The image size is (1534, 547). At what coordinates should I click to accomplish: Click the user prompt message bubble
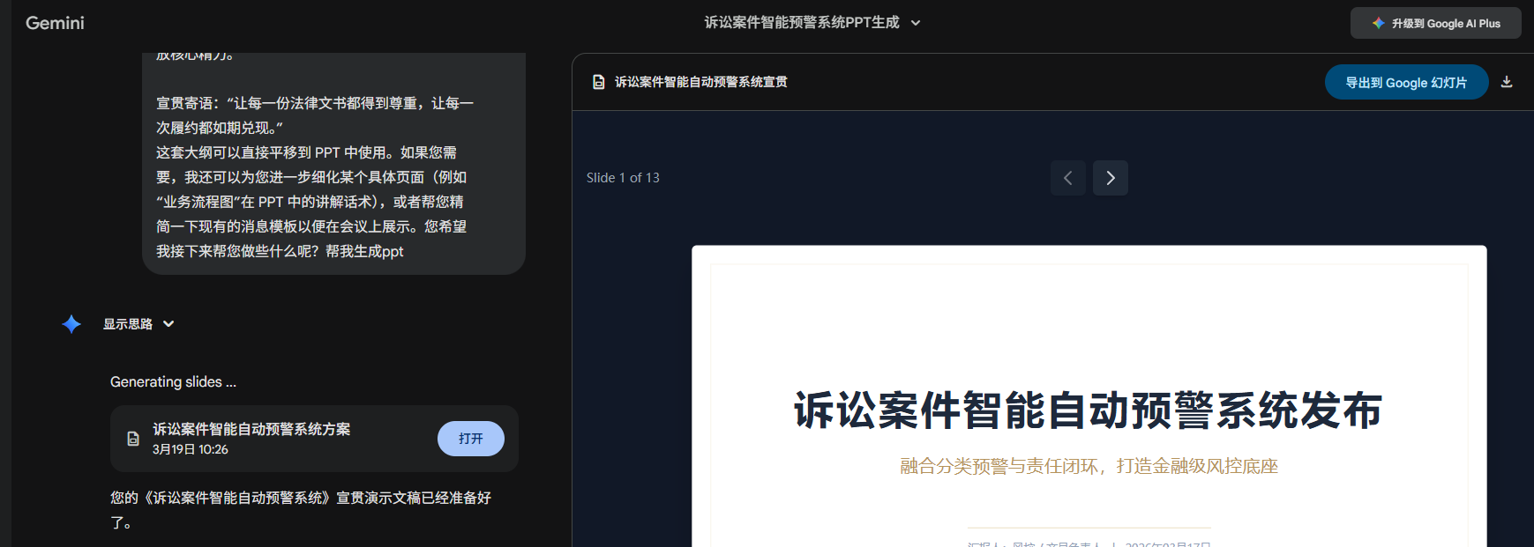pyautogui.click(x=333, y=164)
